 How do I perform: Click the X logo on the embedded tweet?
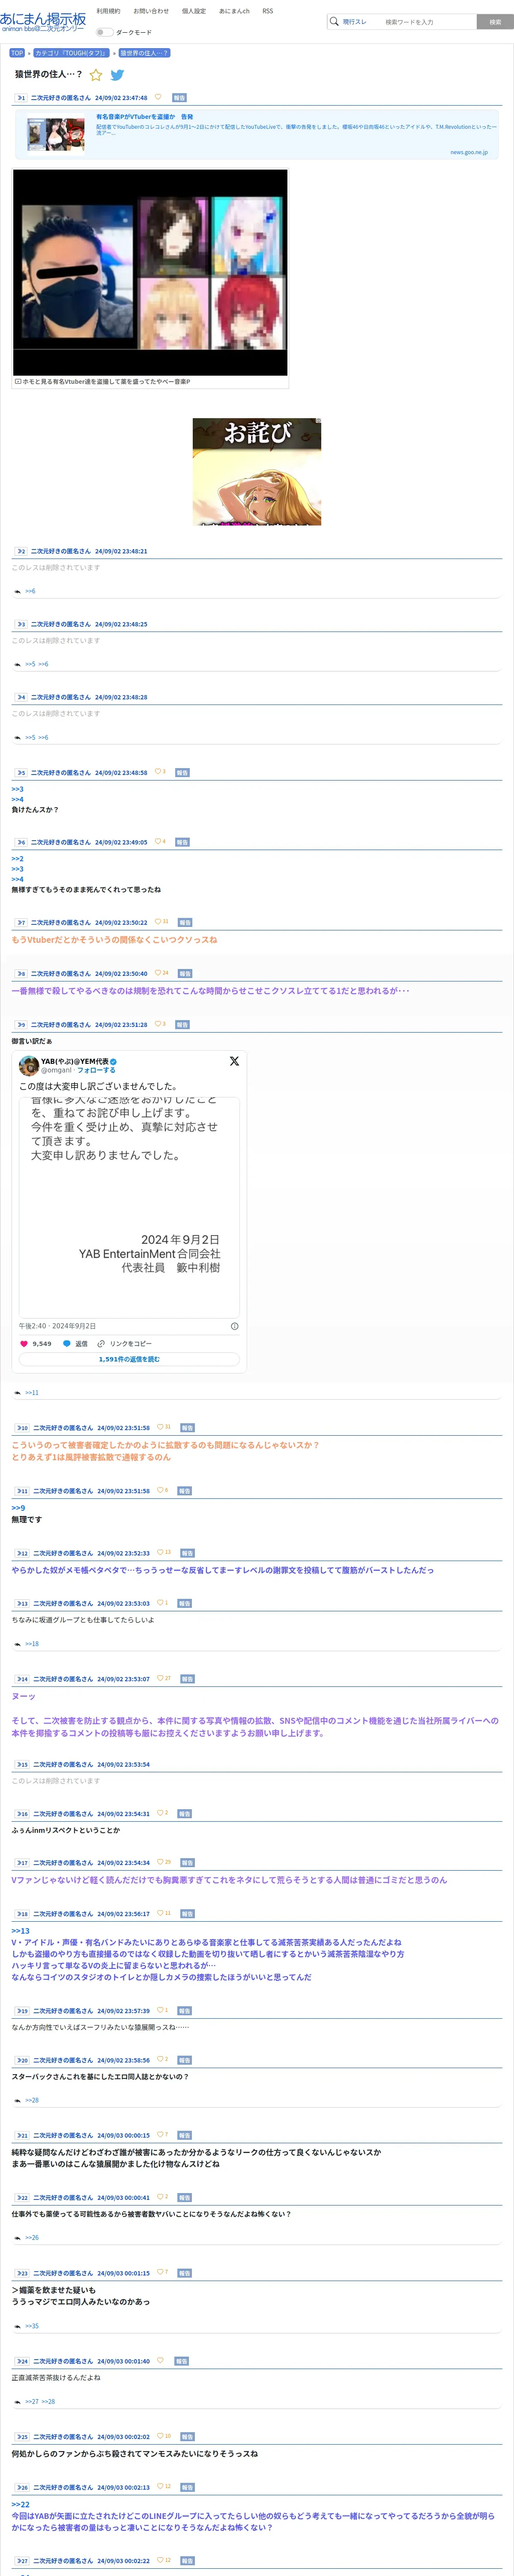235,1061
